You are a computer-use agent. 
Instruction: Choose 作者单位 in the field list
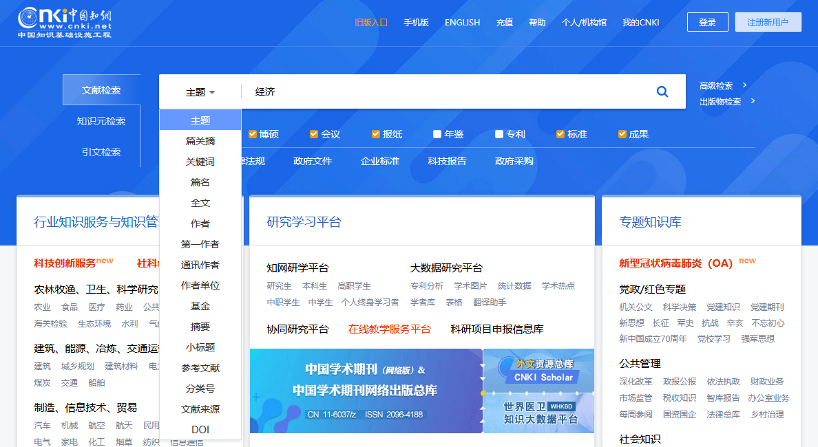(x=200, y=285)
